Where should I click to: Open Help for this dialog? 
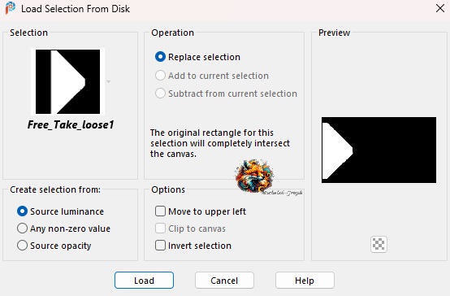coord(305,281)
